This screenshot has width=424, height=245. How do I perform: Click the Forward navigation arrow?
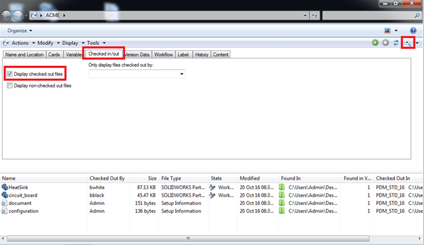pyautogui.click(x=18, y=16)
